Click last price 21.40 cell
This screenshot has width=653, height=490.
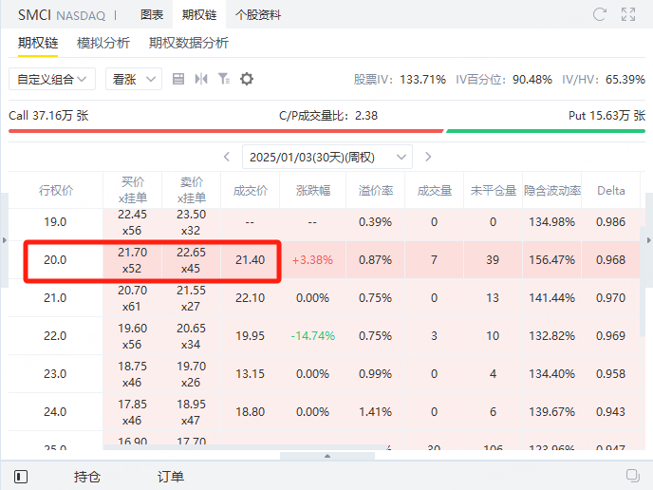coord(250,260)
